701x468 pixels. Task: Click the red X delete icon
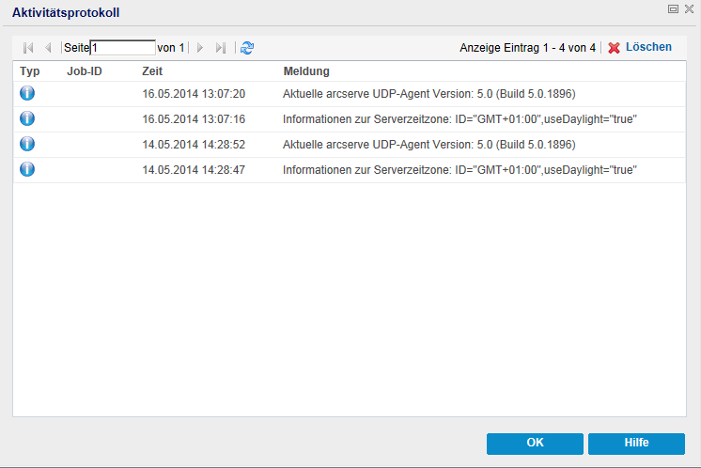point(614,48)
